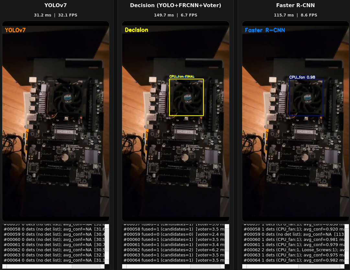Viewport: 350px width, 270px height.
Task: Click the left arrow of Decision log horizontal scrollbar
Action: [124, 266]
